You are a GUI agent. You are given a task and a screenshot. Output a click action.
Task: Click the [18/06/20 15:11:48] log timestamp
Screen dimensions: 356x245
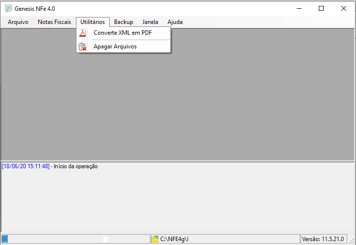point(26,166)
